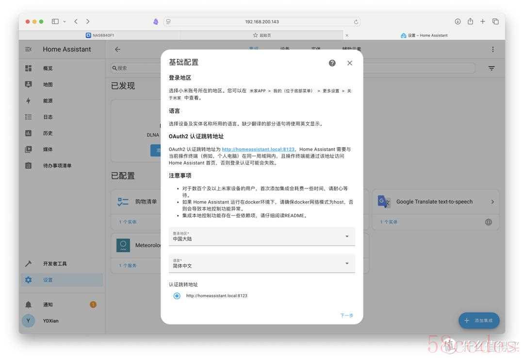Open the 登录地区 dropdown set to 中国大陆
The width and height of the screenshot is (524, 359).
tap(262, 237)
